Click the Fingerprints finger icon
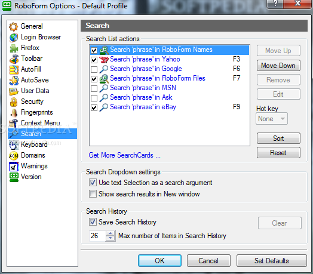The image size is (313, 274). [x=14, y=113]
